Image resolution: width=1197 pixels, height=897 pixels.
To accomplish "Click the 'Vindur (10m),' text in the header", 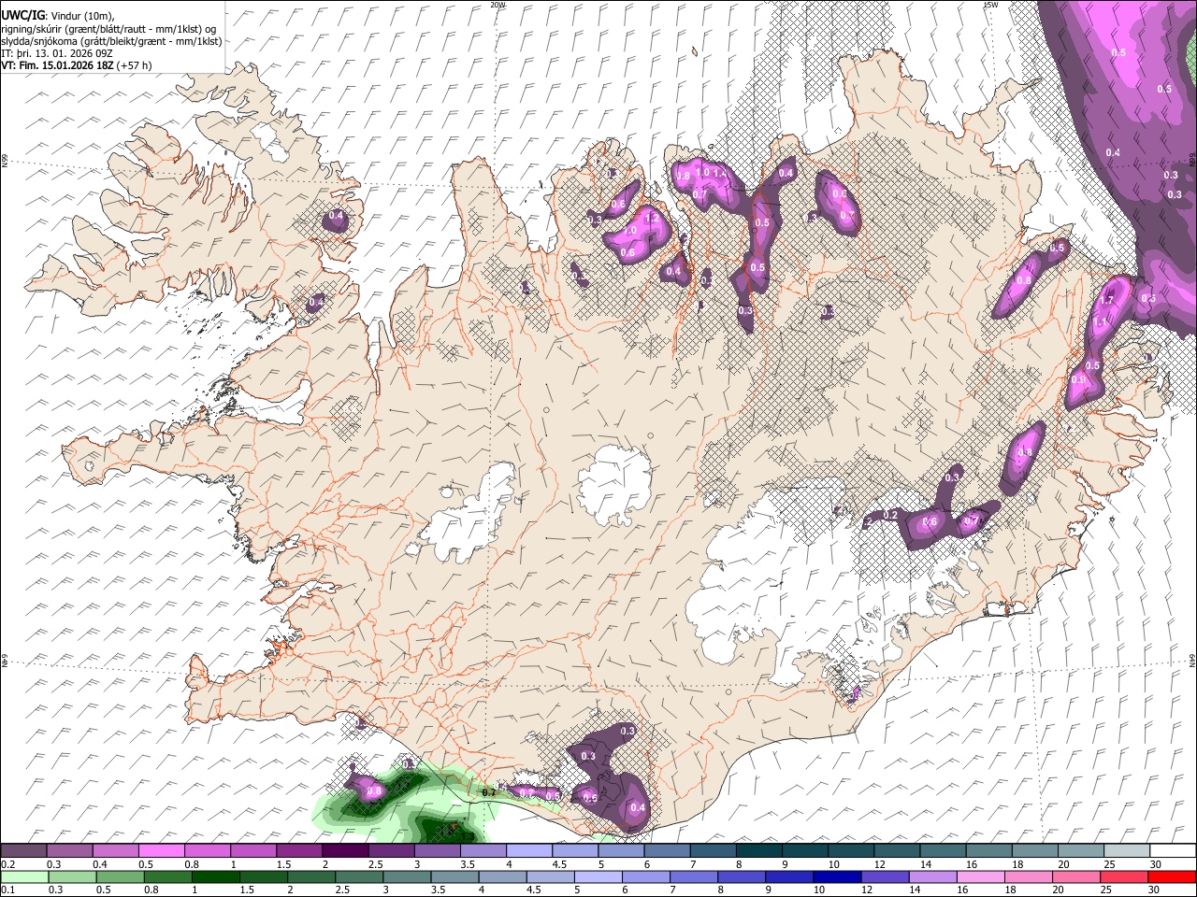I will coord(83,16).
